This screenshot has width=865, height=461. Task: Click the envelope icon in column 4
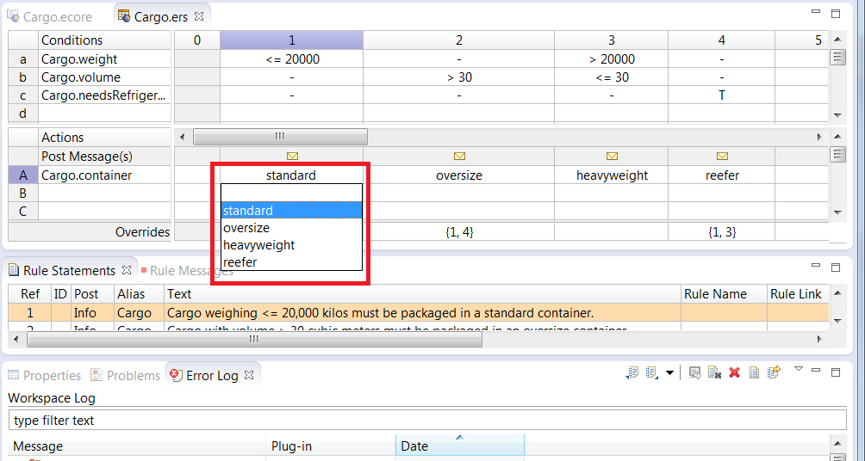(722, 157)
